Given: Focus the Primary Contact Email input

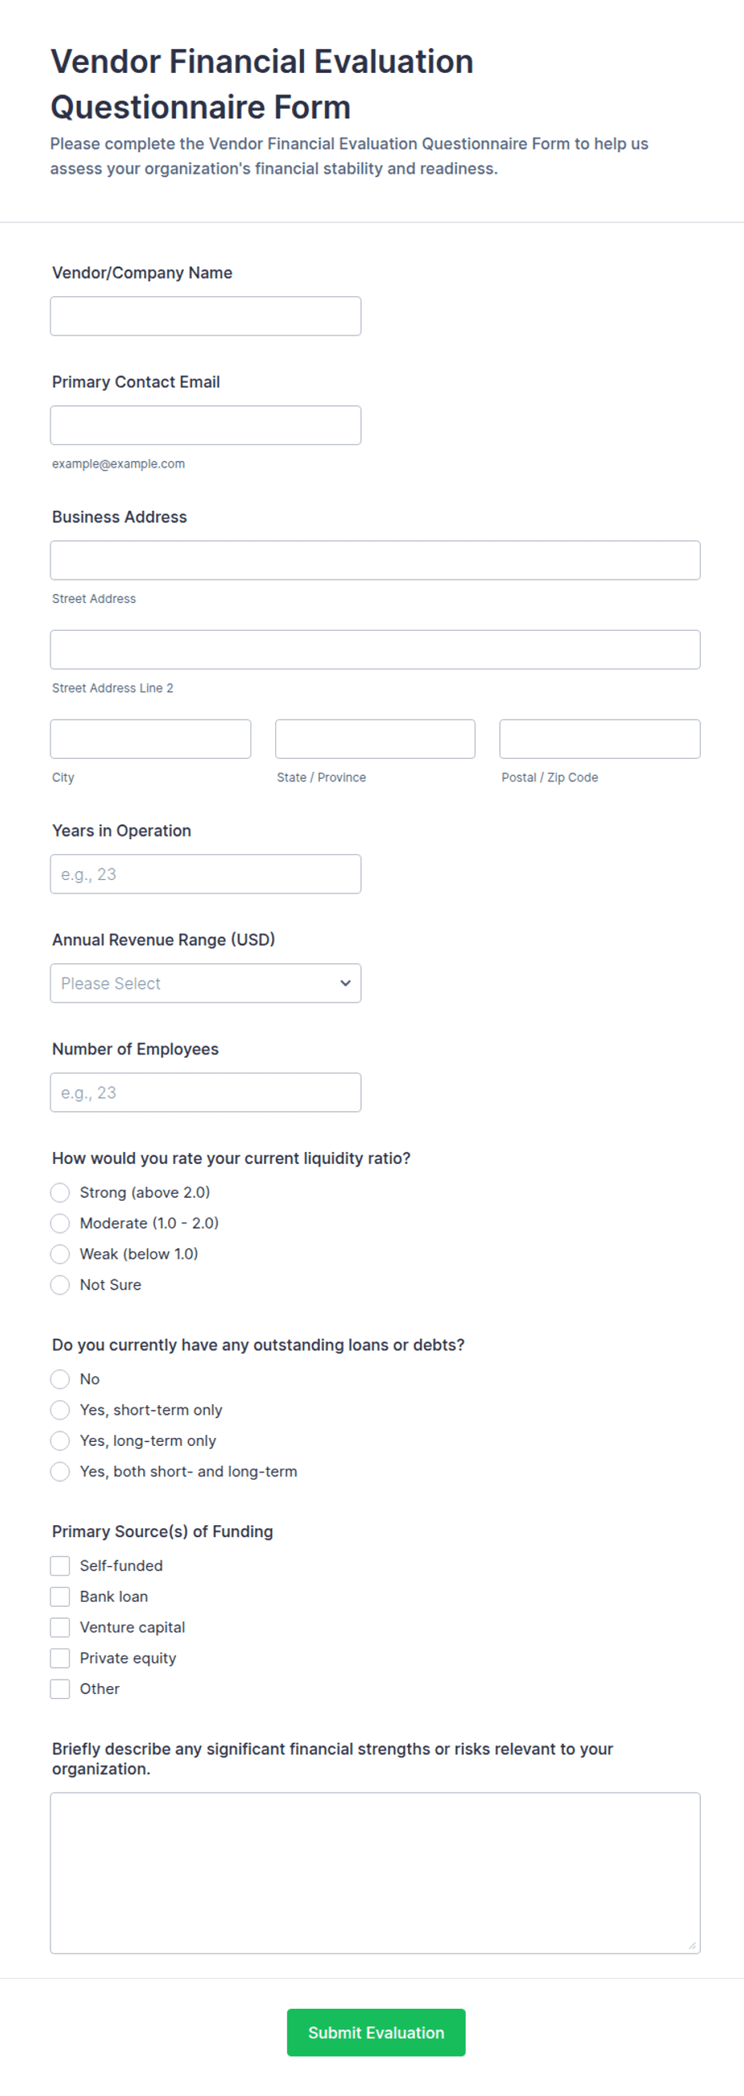Looking at the screenshot, I should click(x=206, y=425).
